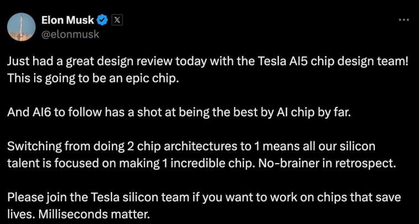Open the Elon Musk display name link
This screenshot has height=224, width=419.
tap(68, 20)
